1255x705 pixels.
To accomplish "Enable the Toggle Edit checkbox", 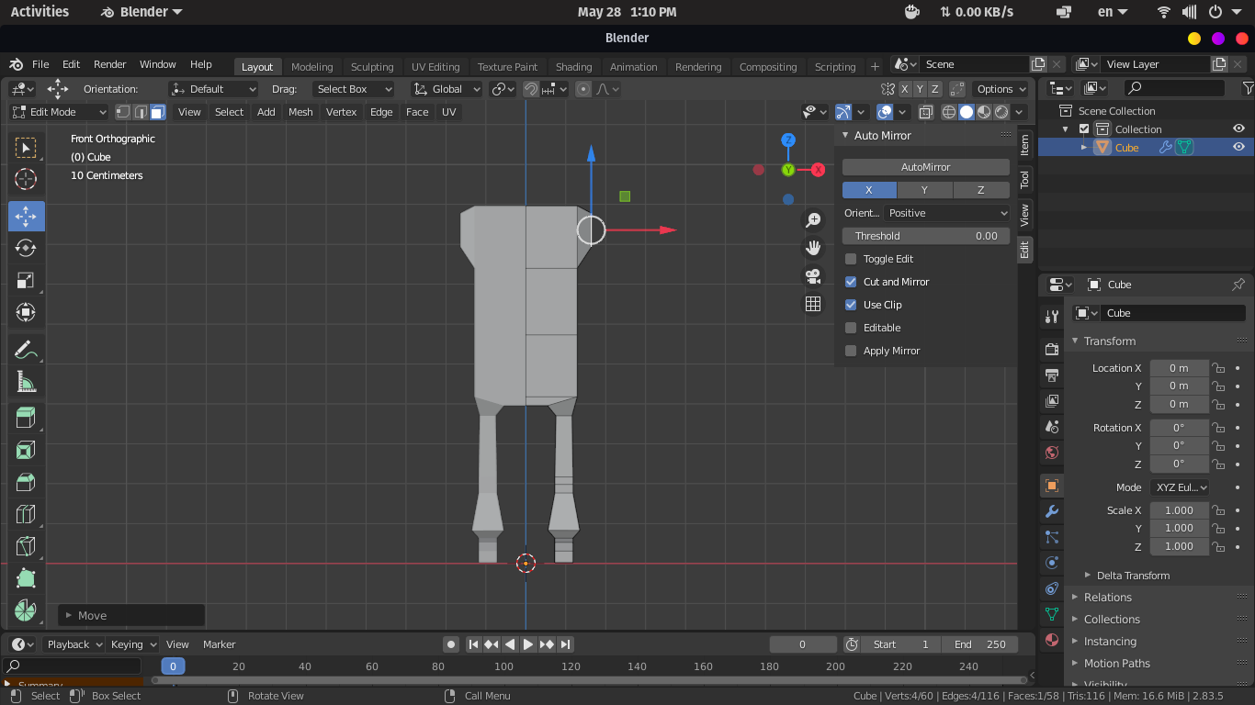I will tap(851, 259).
